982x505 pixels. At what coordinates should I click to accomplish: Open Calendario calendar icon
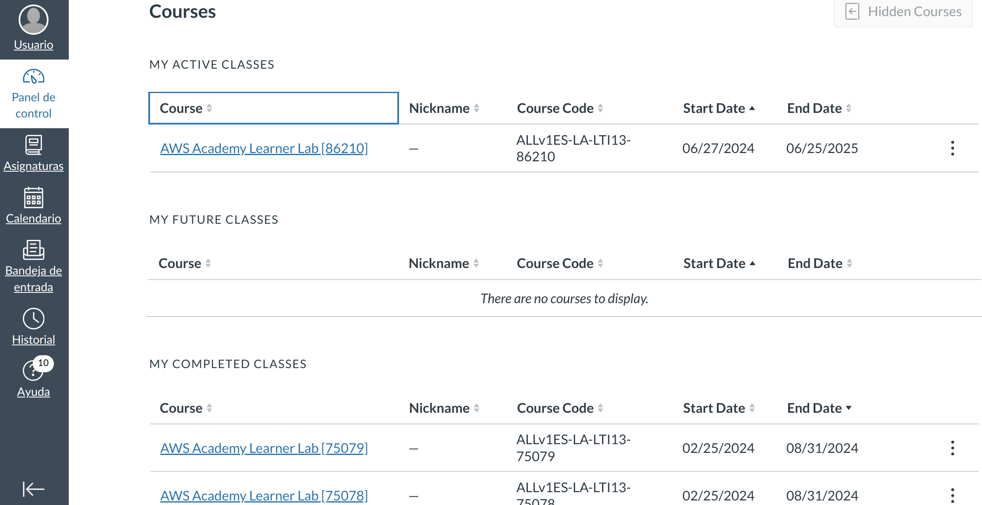coord(34,197)
